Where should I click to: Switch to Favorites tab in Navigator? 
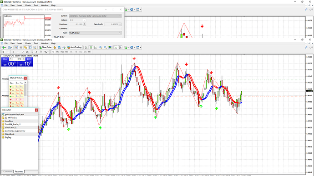coord(19,171)
